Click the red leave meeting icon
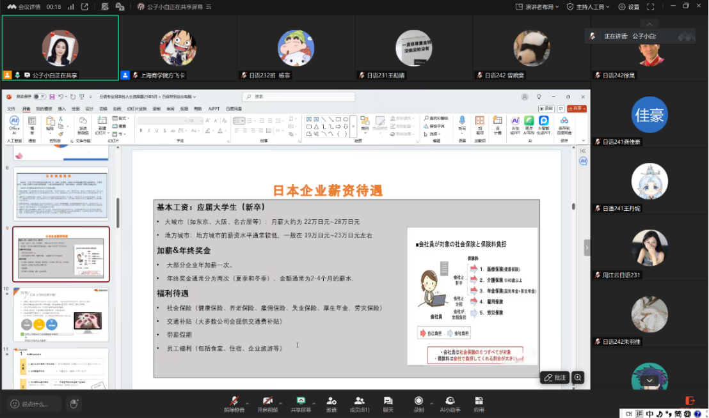This screenshot has width=709, height=418. pyautogui.click(x=690, y=401)
